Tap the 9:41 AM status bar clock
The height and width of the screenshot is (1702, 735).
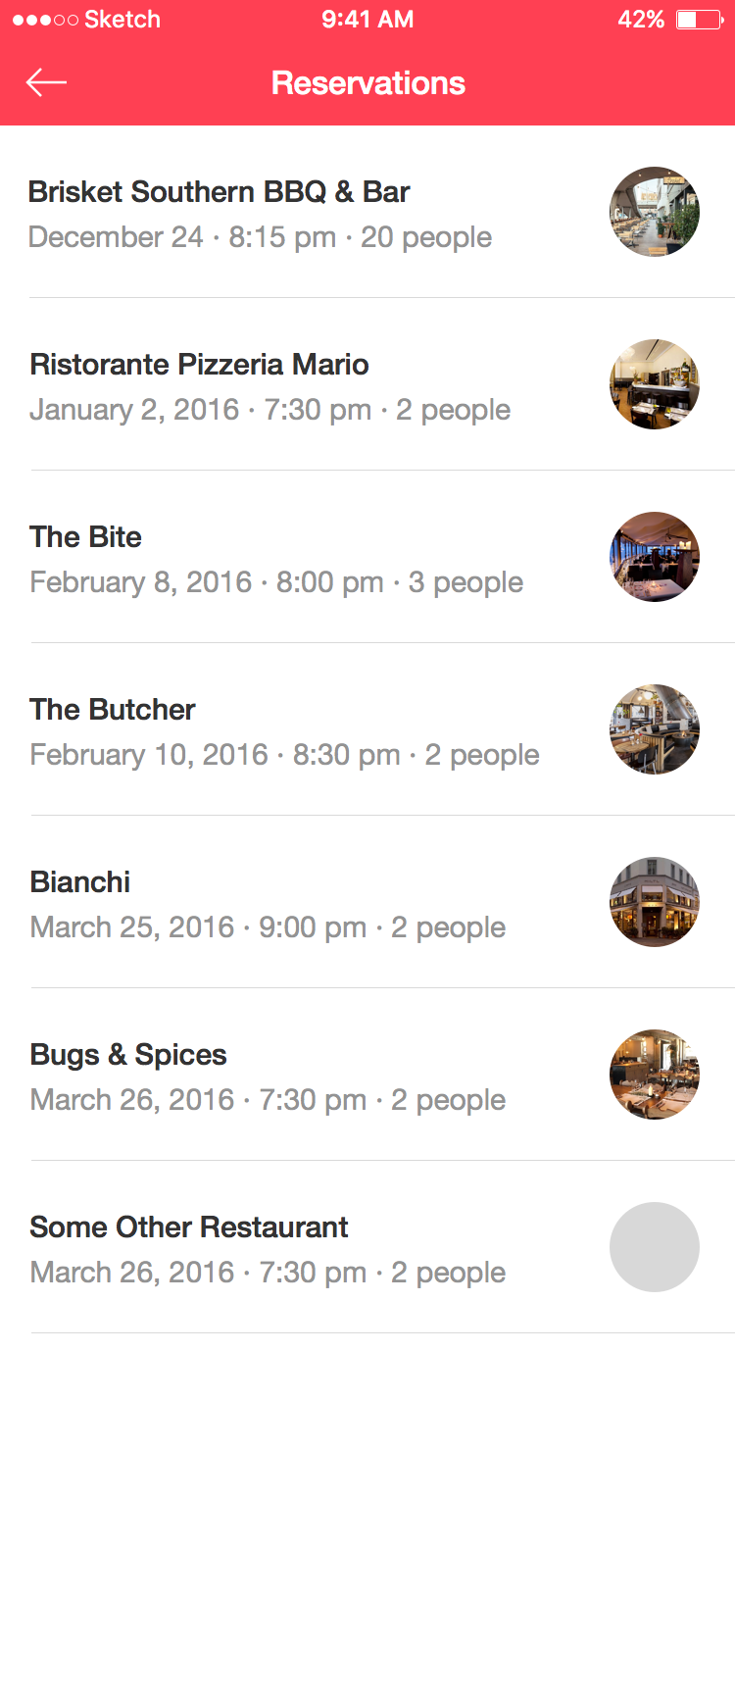pyautogui.click(x=367, y=20)
